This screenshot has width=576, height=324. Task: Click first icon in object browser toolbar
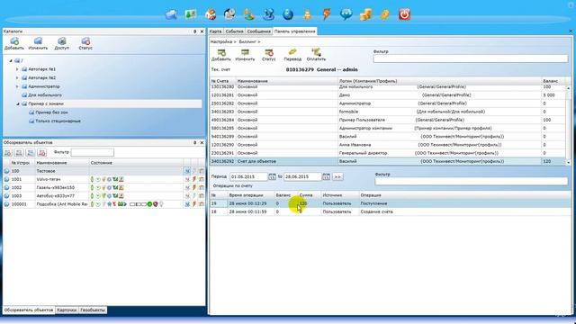[x=8, y=152]
